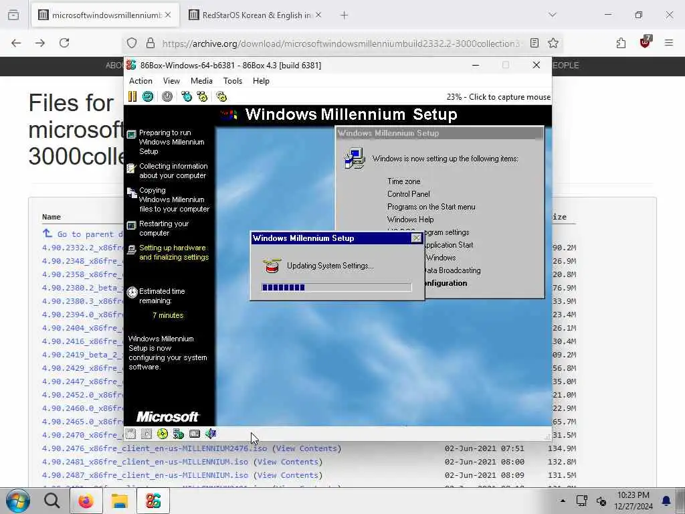Open the Action menu in 86Box
Viewport: 685px width, 514px height.
140,81
